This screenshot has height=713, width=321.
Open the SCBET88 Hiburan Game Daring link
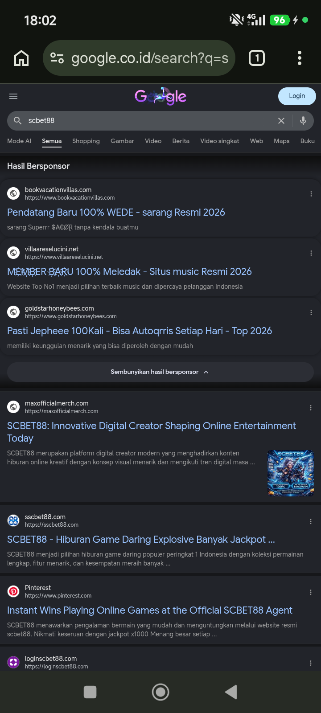(141, 540)
